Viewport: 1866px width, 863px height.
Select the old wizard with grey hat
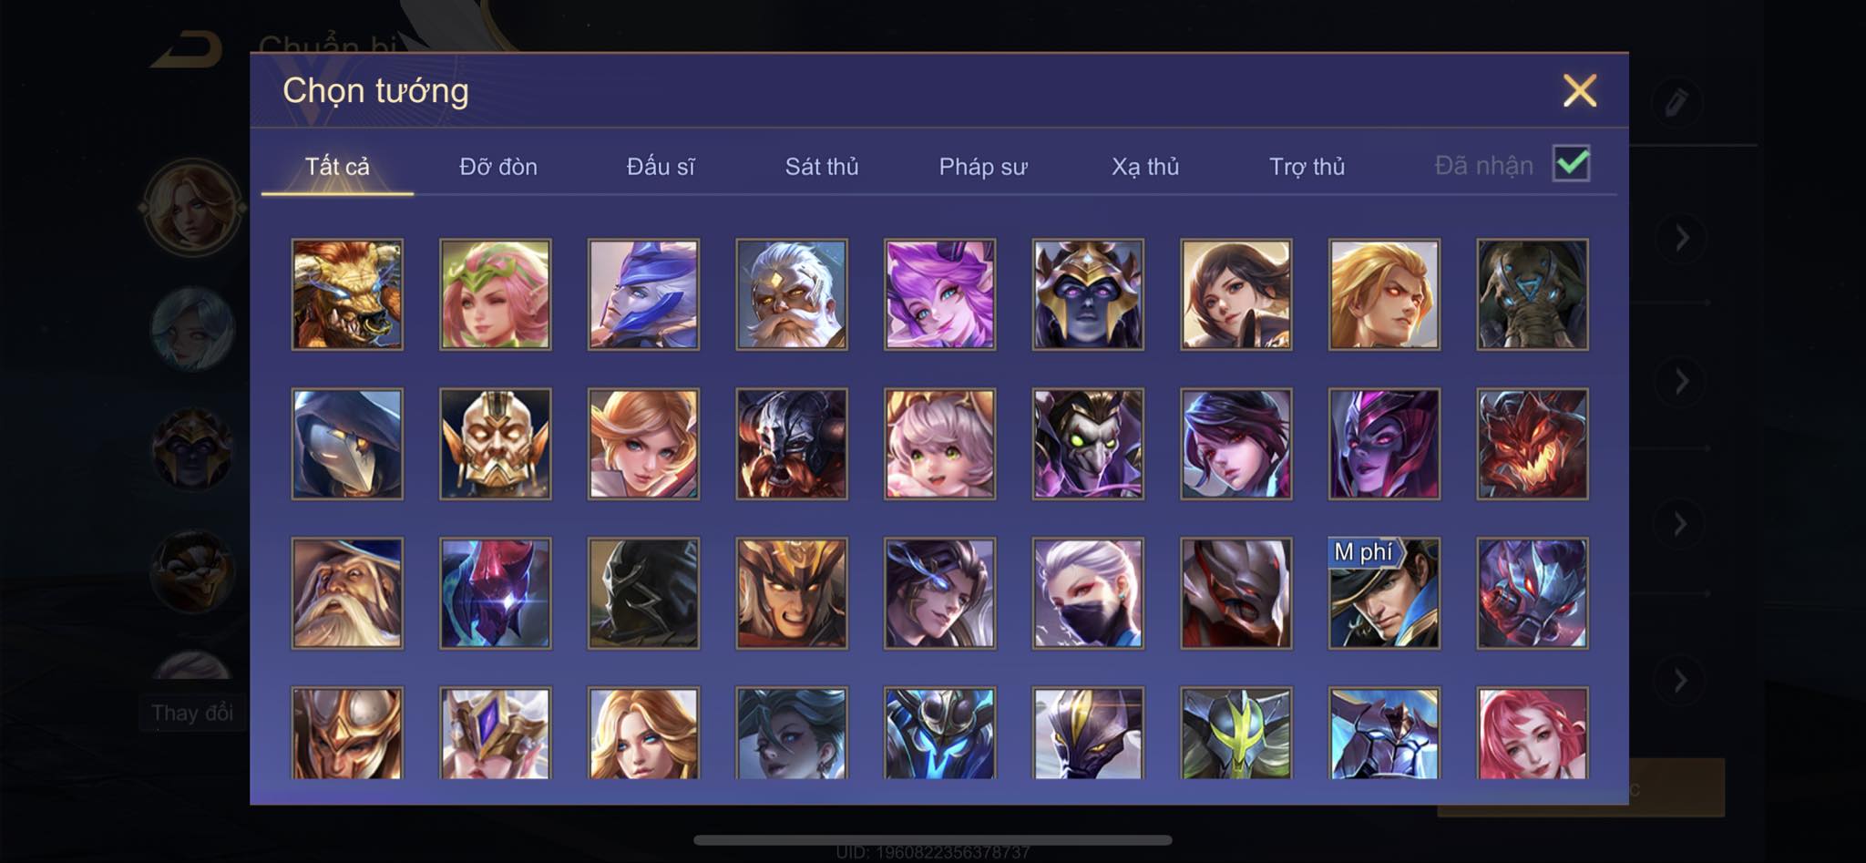pyautogui.click(x=347, y=593)
